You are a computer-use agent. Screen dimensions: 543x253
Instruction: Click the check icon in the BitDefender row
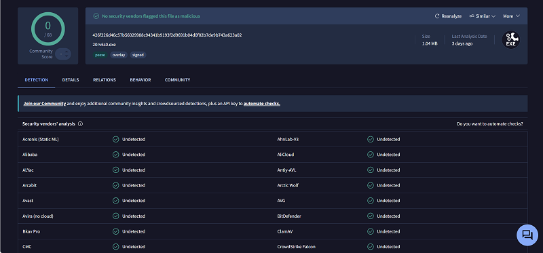click(371, 216)
